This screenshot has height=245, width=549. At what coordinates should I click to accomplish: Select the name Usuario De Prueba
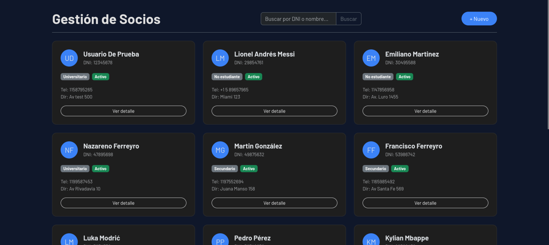tap(111, 54)
